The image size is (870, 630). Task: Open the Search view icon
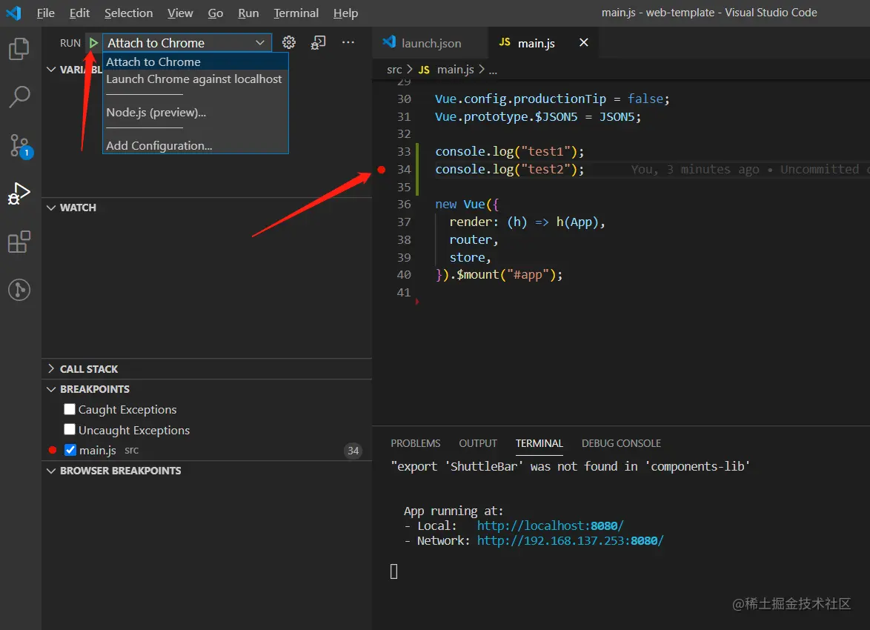[19, 96]
